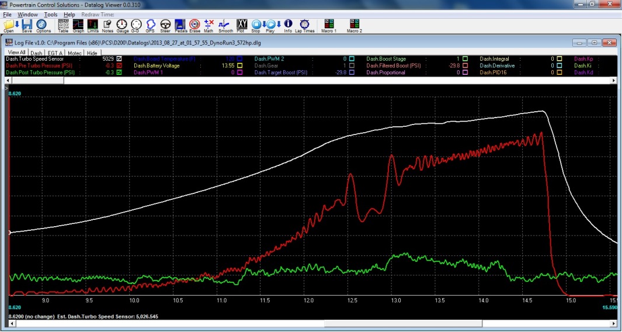Screen dimensions: 622x332
Task: Select the Limits toolbar icon
Action: click(93, 25)
